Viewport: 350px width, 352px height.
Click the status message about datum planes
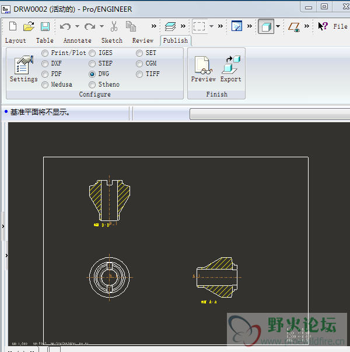click(40, 112)
